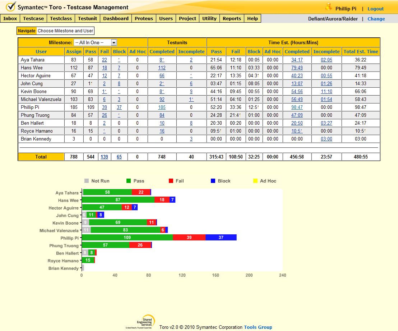This screenshot has width=398, height=331.
Task: Click the red Fail legend square
Action: click(x=171, y=181)
